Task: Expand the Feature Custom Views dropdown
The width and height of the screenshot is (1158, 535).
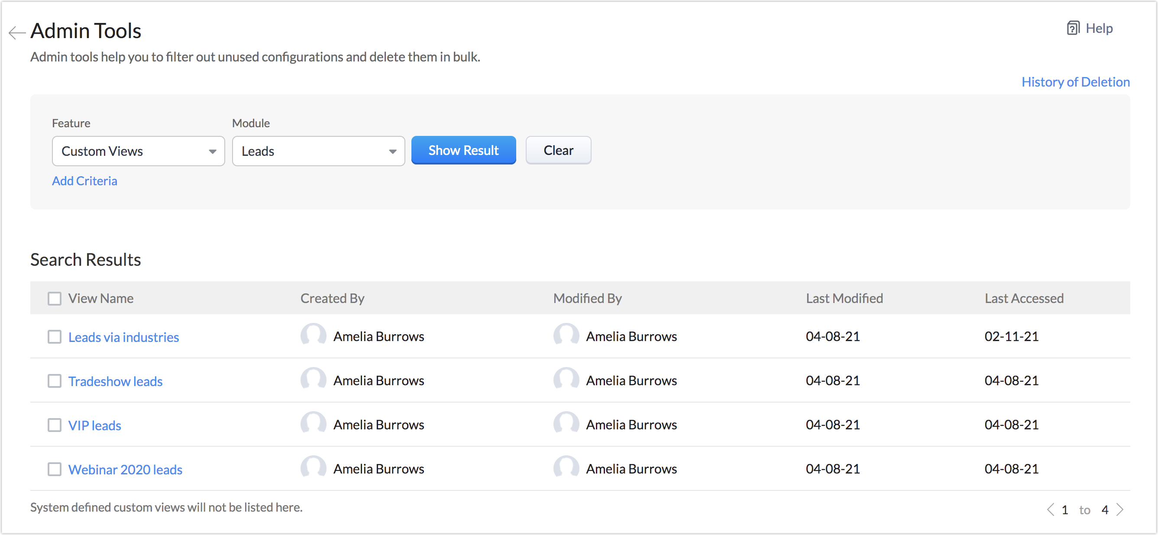Action: pyautogui.click(x=138, y=151)
